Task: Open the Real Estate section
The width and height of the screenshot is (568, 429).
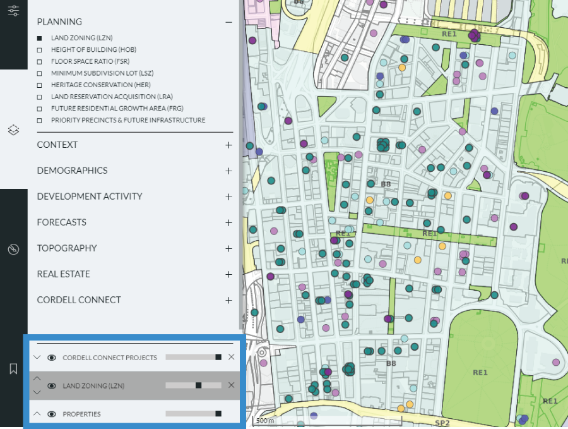Action: click(228, 274)
